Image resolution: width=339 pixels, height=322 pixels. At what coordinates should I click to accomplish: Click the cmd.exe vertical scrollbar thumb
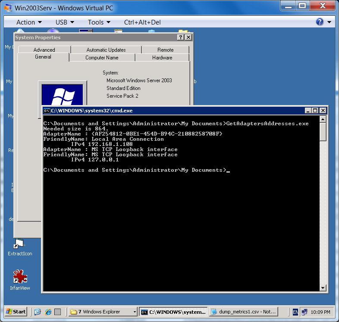pos(323,132)
